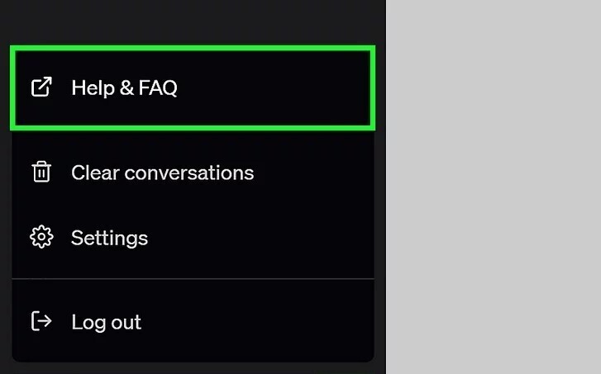Click the "Log out" text label
The image size is (601, 374).
pyautogui.click(x=106, y=321)
